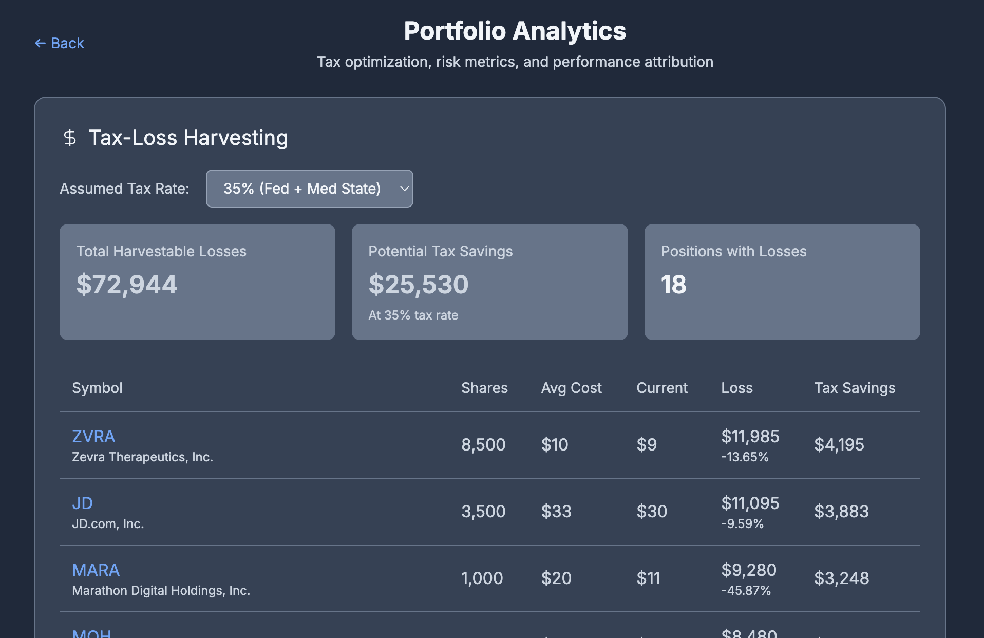Select the Positions with Losses card

click(782, 282)
